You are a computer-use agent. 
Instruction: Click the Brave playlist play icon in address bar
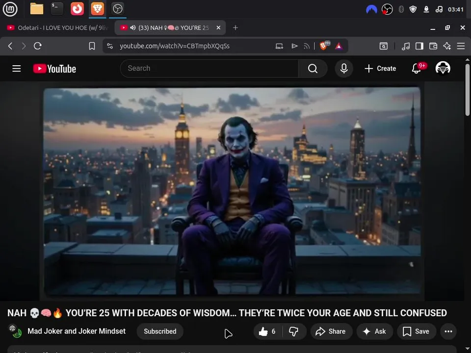[x=294, y=46]
